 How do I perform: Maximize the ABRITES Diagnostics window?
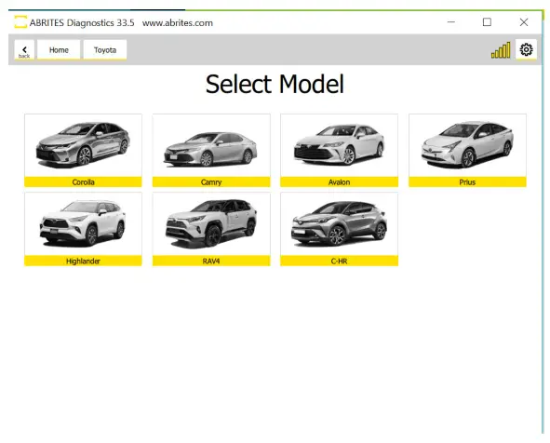487,22
